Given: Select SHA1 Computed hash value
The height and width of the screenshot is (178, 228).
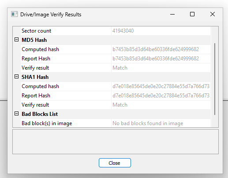Looking at the screenshot, I should 161,86.
